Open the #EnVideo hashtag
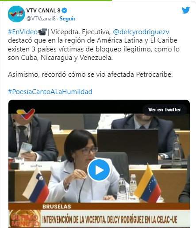The image size is (196, 228). [23, 32]
